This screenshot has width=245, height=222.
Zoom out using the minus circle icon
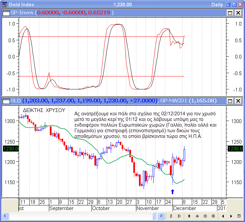pyautogui.click(x=205, y=216)
